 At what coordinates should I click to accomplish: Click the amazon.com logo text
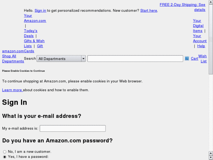pyautogui.click(x=13, y=51)
